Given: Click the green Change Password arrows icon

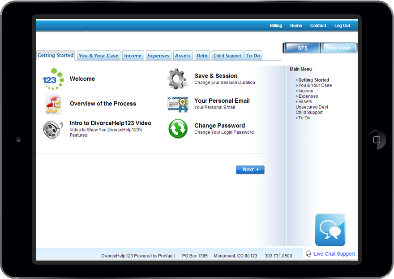Looking at the screenshot, I should click(x=178, y=129).
